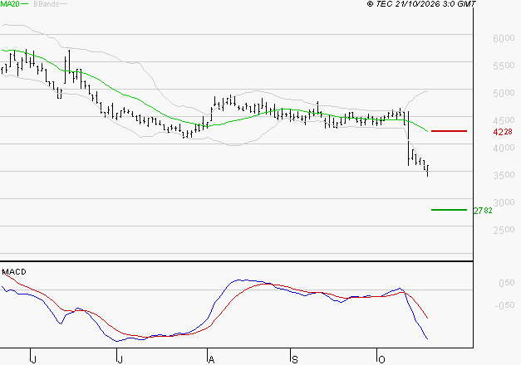Click the TEC 21/10/2026 copyright text
The width and height of the screenshot is (521, 365).
click(421, 4)
